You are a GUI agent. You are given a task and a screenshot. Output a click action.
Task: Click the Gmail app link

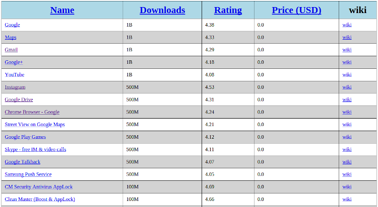11,50
